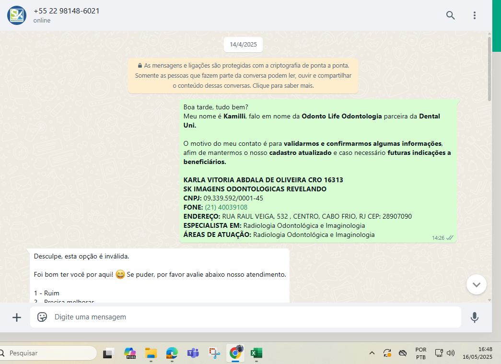This screenshot has height=364, width=501.
Task: Open Microsoft Teams from the taskbar
Action: click(193, 353)
